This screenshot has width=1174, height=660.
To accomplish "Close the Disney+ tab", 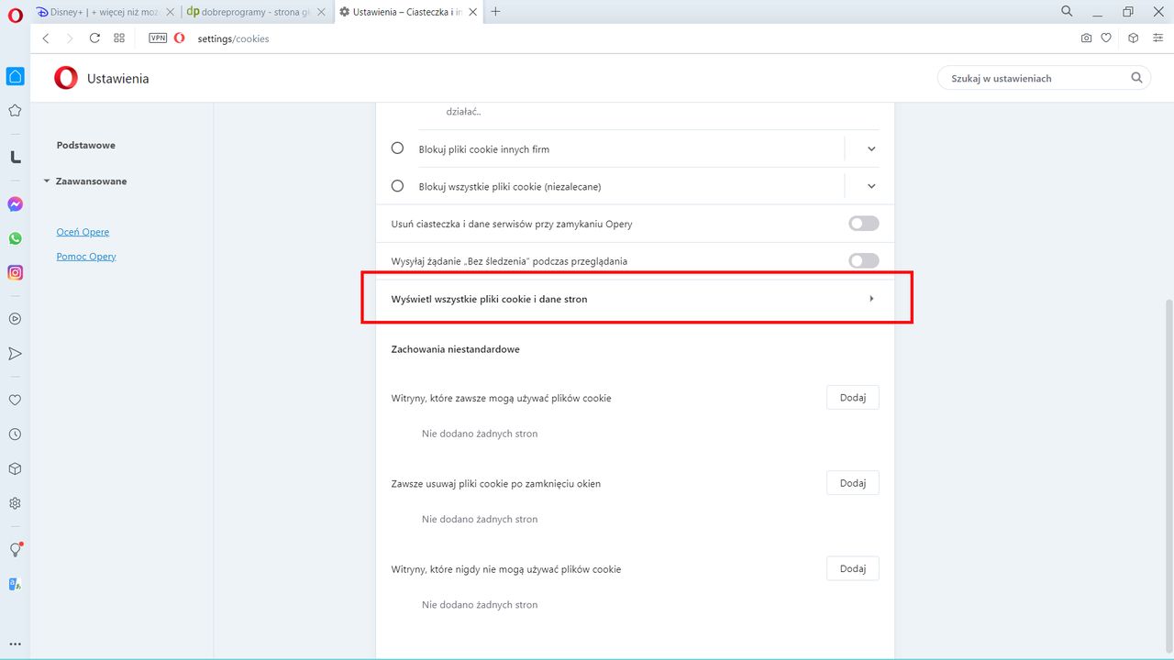I will [x=170, y=12].
